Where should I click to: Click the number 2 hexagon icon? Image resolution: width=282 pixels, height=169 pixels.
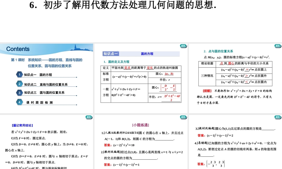click(19, 83)
